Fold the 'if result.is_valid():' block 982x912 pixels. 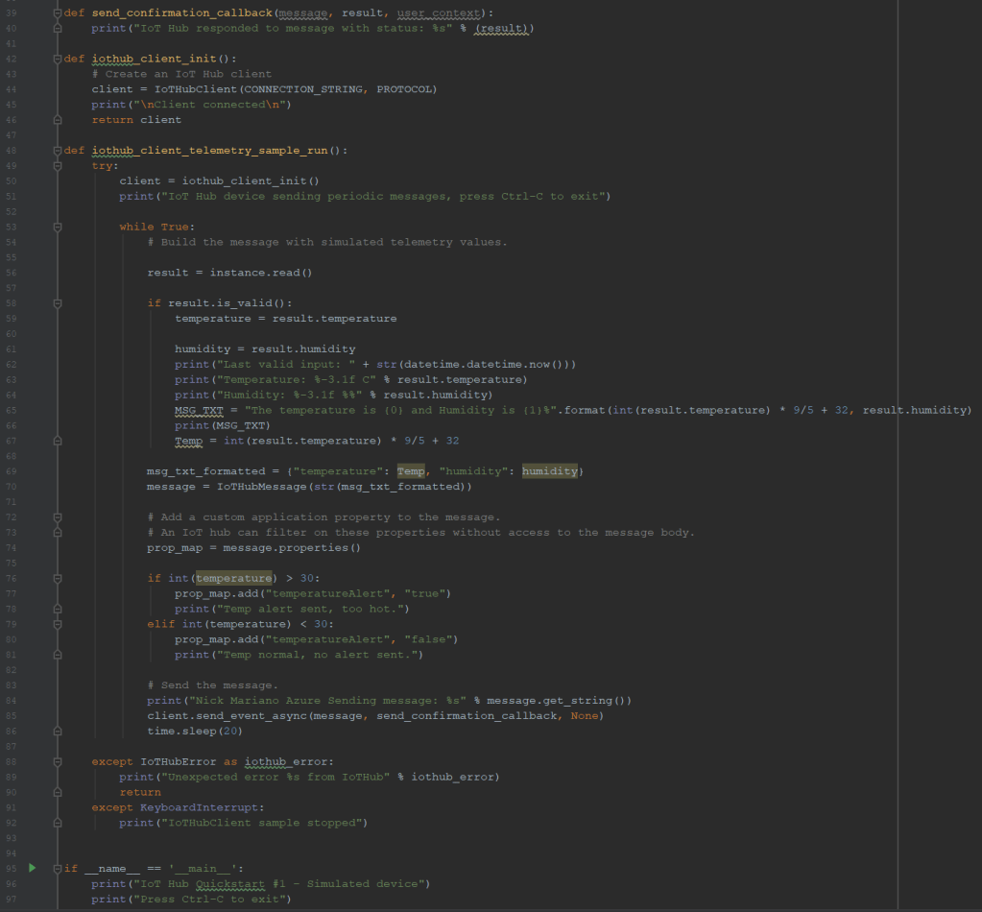tap(58, 303)
